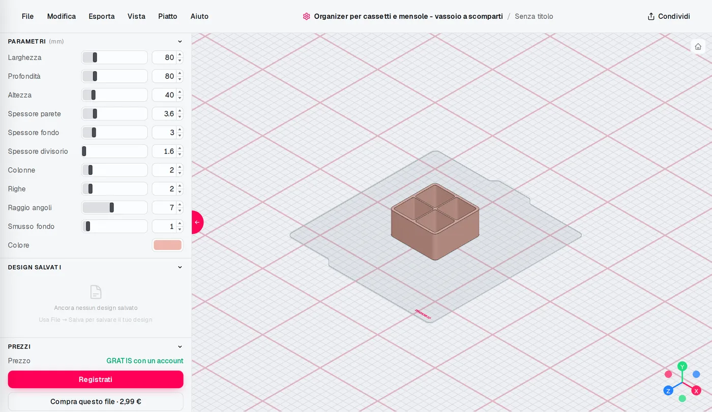Click the Altezza slider track

click(114, 95)
